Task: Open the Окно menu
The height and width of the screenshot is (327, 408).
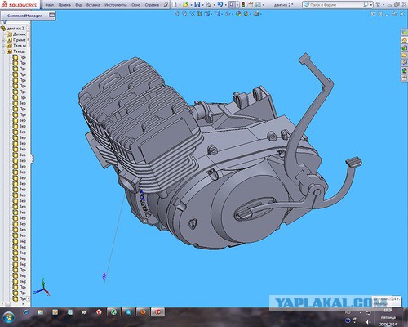Action: tap(135, 5)
